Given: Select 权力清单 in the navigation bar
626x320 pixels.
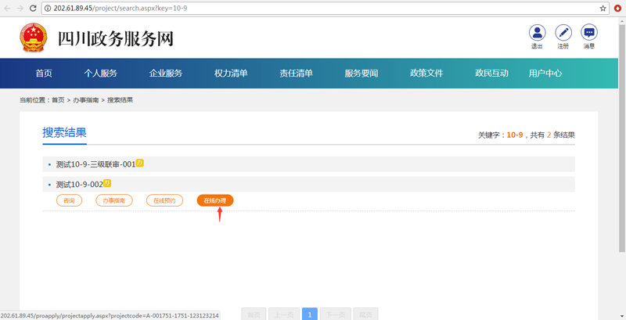Looking at the screenshot, I should coord(231,74).
